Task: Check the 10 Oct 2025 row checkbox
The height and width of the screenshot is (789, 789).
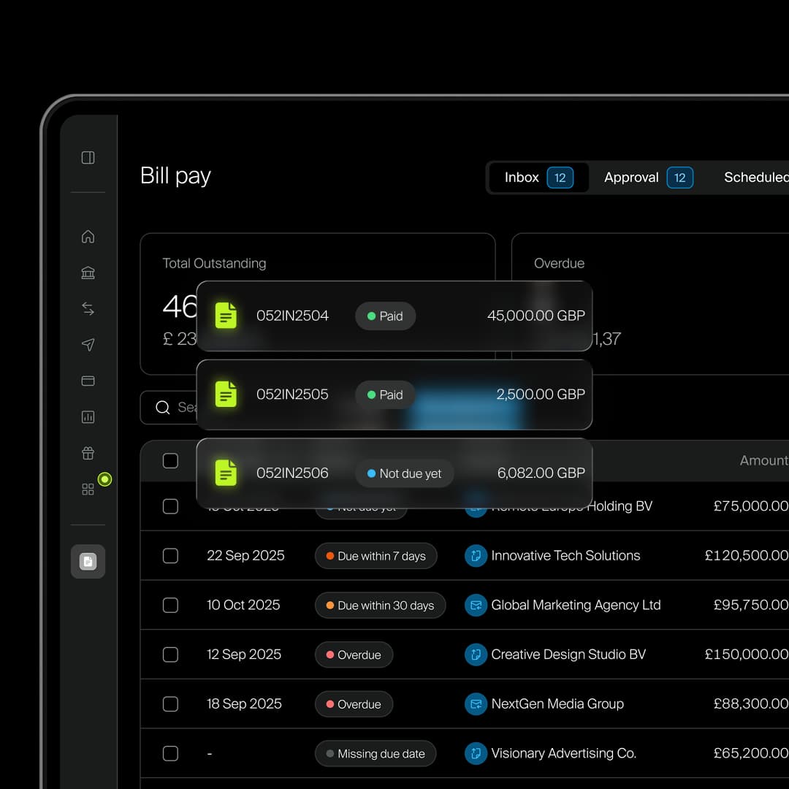Action: (x=170, y=605)
